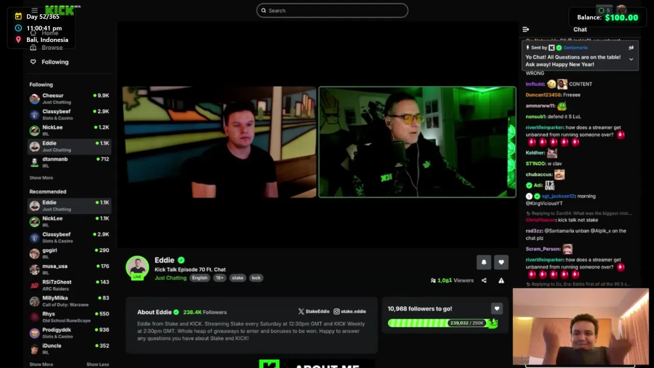Collapse Recommended list with Show Less
The width and height of the screenshot is (654, 368).
click(98, 364)
